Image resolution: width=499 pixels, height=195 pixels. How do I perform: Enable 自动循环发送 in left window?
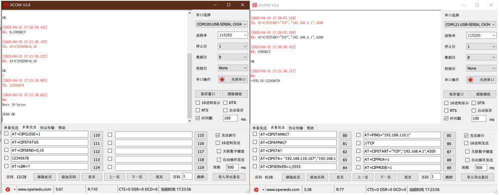coord(219,160)
